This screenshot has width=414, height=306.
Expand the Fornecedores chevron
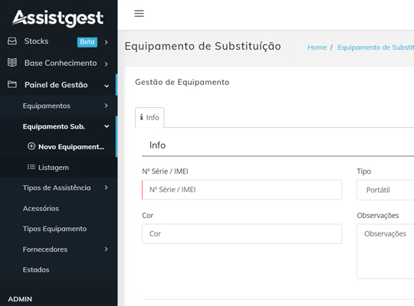(x=106, y=249)
